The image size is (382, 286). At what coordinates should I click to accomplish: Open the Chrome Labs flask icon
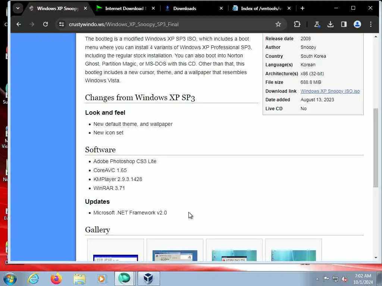(x=317, y=24)
